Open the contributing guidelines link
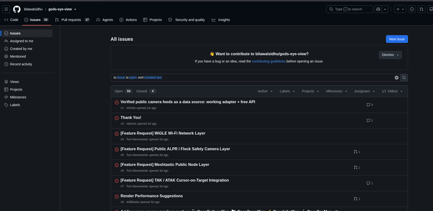Screen dimensions: 433x211 268,61
